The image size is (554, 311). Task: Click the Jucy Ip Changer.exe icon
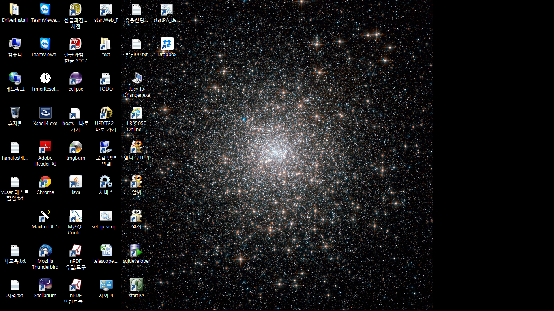(x=136, y=79)
